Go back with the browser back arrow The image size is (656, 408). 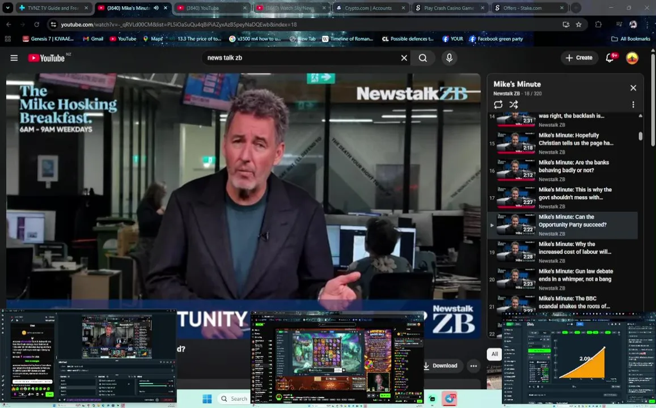[9, 24]
